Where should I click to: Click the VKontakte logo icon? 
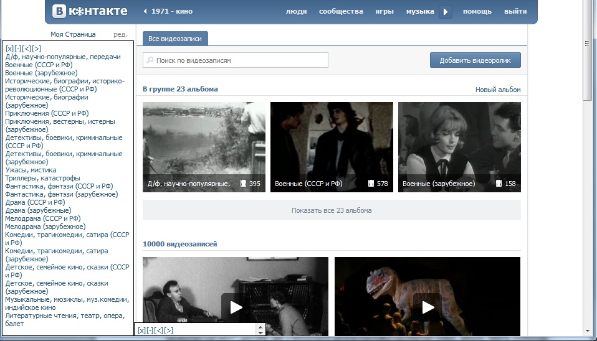click(x=59, y=11)
